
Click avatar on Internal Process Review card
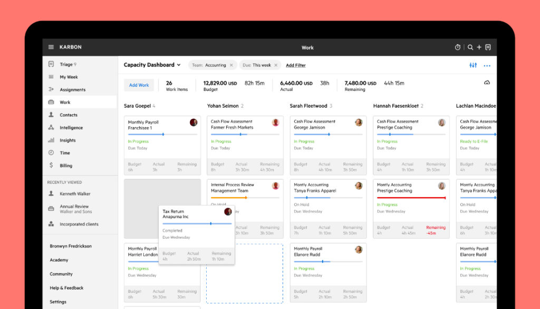(275, 186)
